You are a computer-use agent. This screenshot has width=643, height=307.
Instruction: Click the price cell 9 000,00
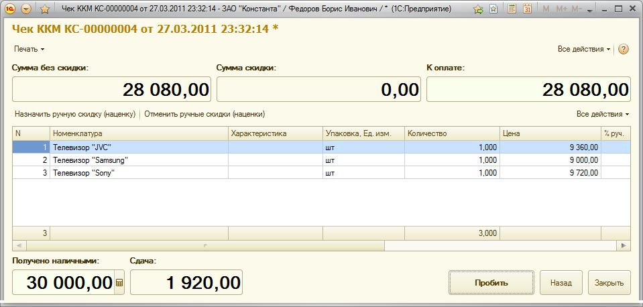coord(550,160)
